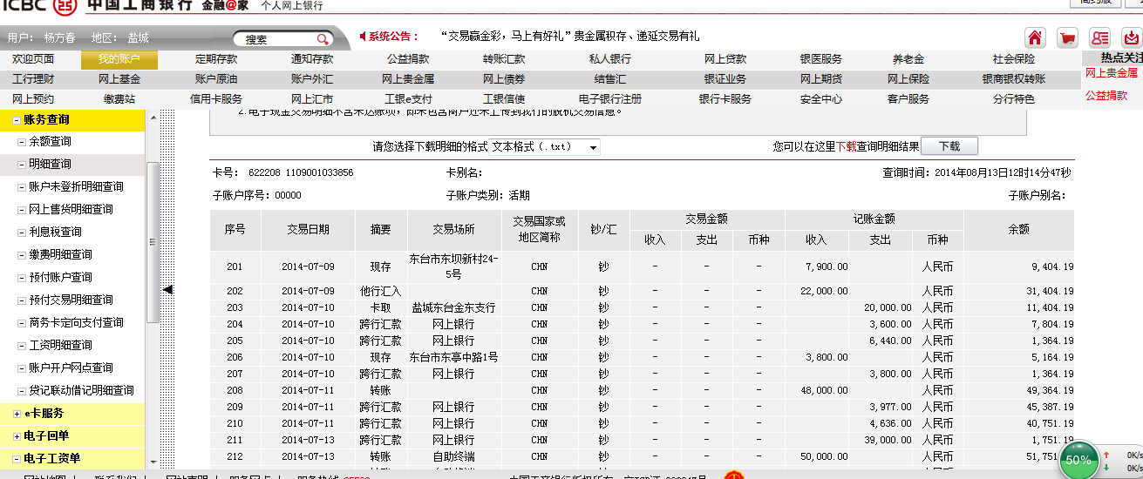Open the 电子银行注册 menu
The height and width of the screenshot is (479, 1143).
pos(610,99)
